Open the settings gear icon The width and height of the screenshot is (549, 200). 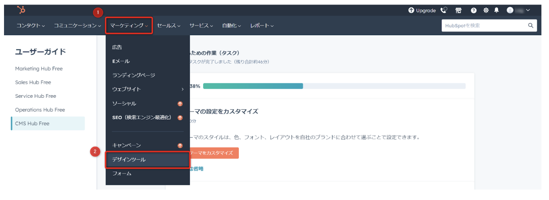pyautogui.click(x=486, y=10)
